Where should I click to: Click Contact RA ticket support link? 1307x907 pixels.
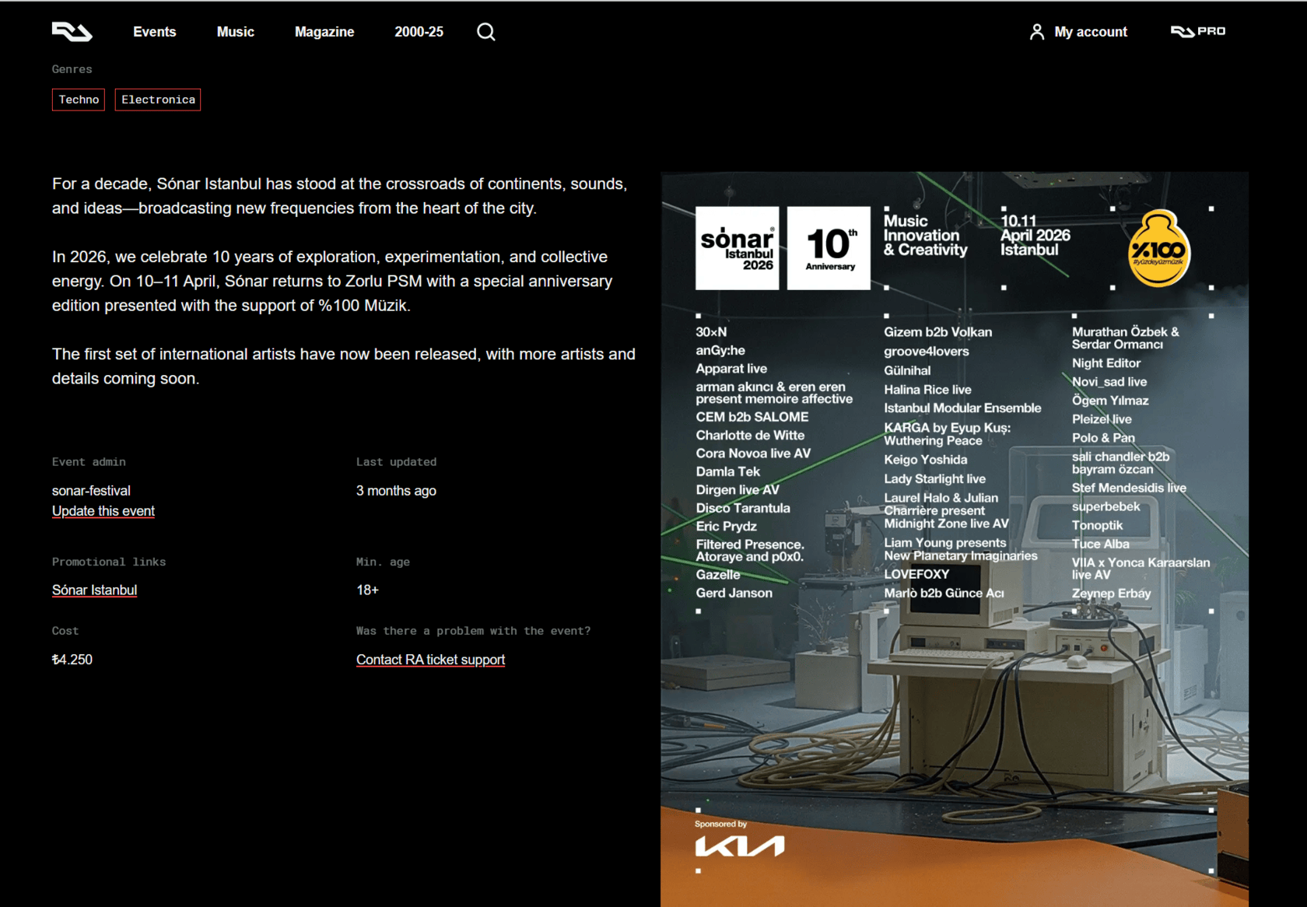click(x=431, y=660)
